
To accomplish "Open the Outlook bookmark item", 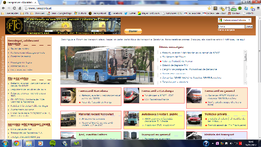I will pyautogui.click(x=80, y=13).
